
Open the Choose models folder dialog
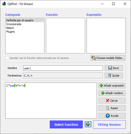click(x=108, y=58)
